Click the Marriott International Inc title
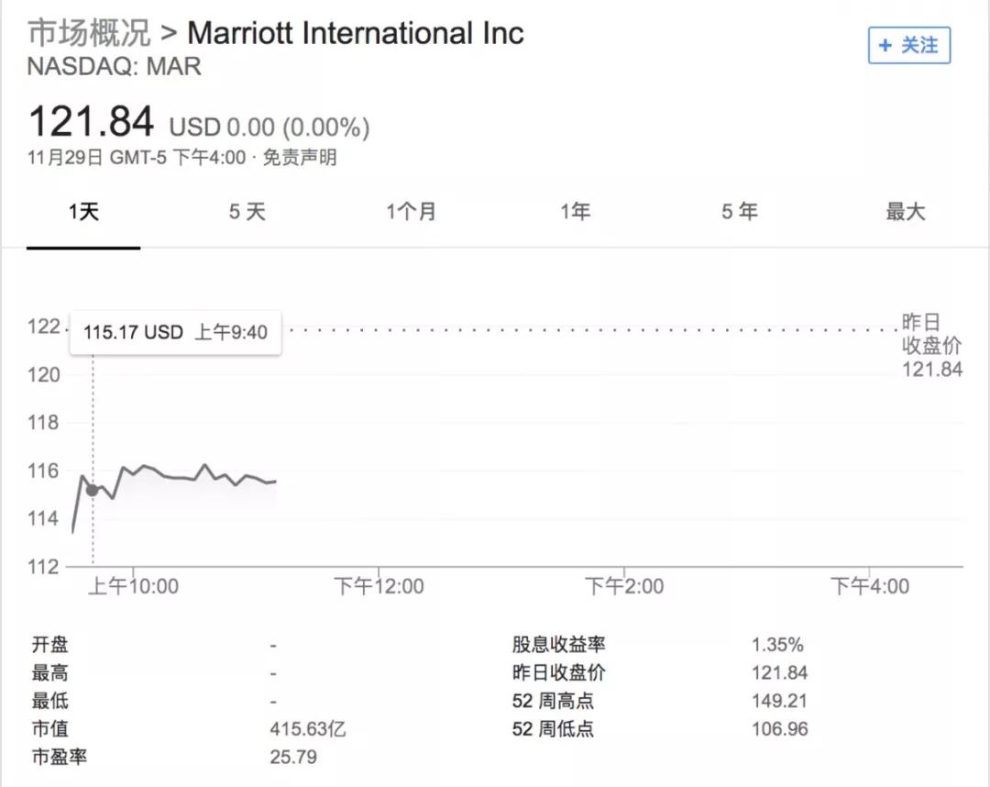Viewport: 990px width, 787px height. point(356,33)
